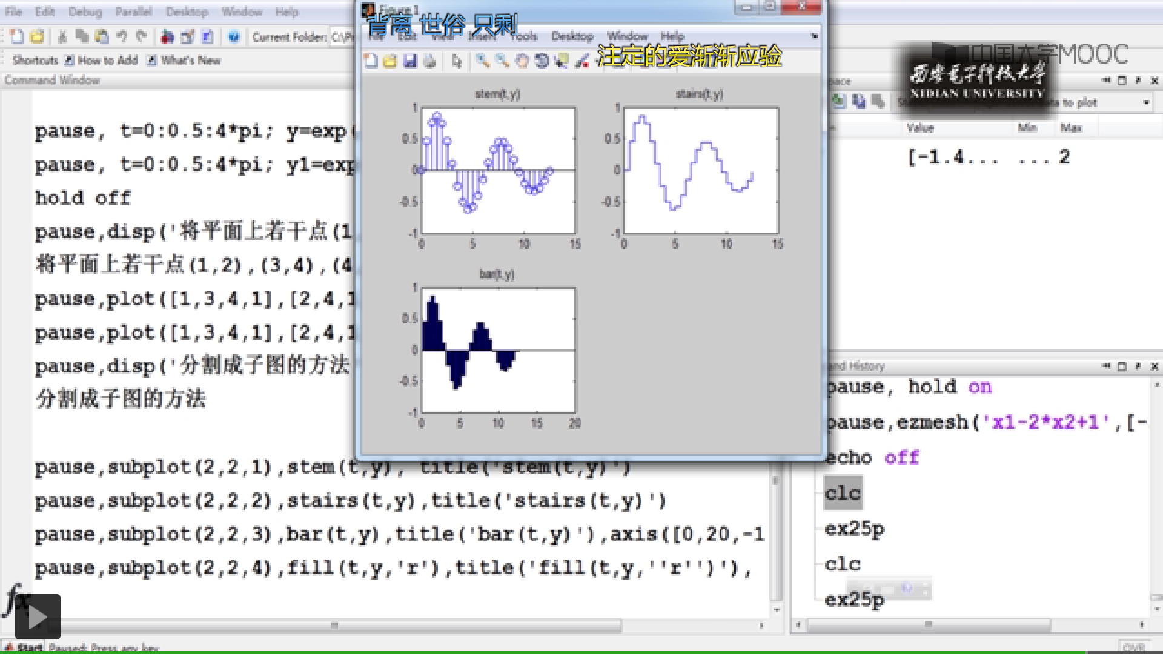Click the Simulink icon in main toolbar
The image size is (1163, 654).
point(167,37)
